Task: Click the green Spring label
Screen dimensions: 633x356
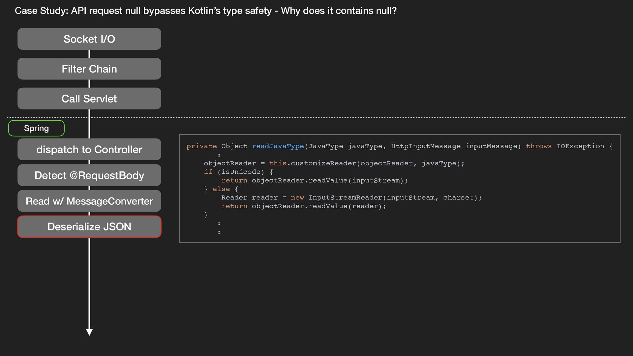Action: [x=36, y=128]
